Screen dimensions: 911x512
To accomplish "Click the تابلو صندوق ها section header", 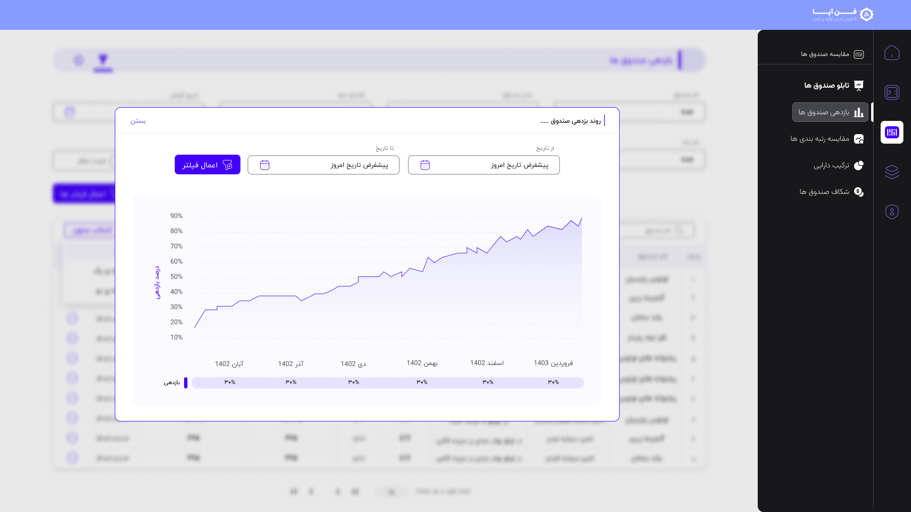I will (827, 85).
